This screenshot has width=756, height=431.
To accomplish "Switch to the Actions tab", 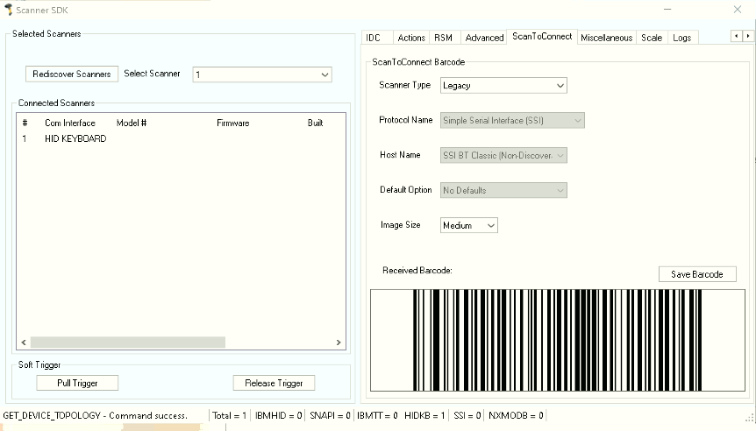I will point(411,38).
